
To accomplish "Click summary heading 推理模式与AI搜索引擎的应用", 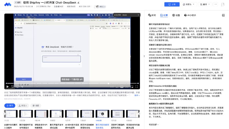I will click(x=161, y=104).
